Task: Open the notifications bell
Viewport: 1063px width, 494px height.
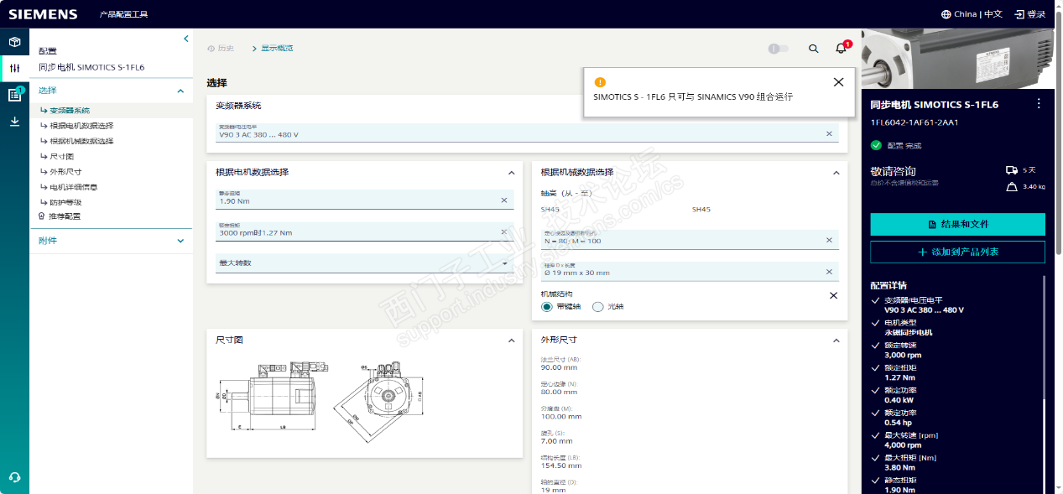Action: [841, 49]
